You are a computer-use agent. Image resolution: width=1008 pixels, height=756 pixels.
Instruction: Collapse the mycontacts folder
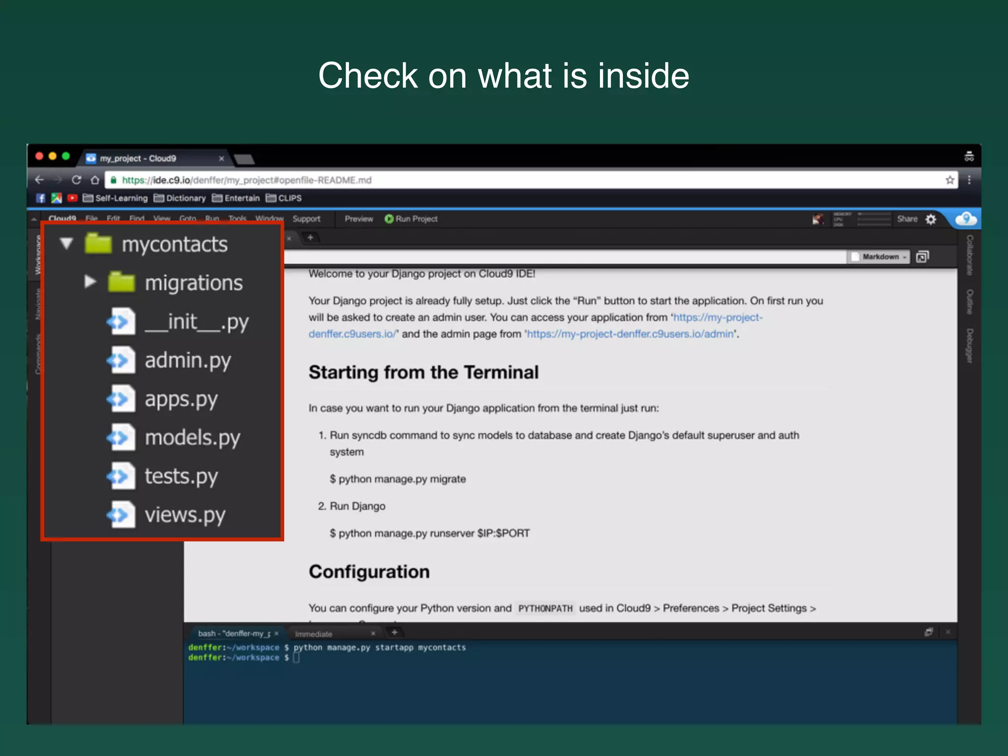tap(66, 243)
